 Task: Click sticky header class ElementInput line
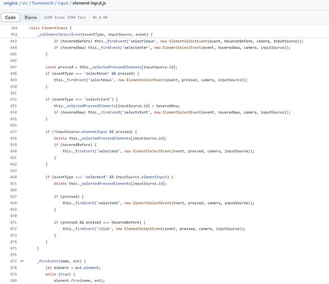pyautogui.click(x=50, y=28)
